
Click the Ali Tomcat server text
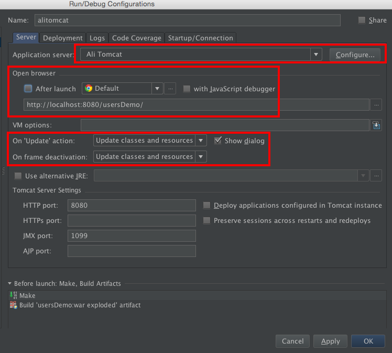click(104, 55)
